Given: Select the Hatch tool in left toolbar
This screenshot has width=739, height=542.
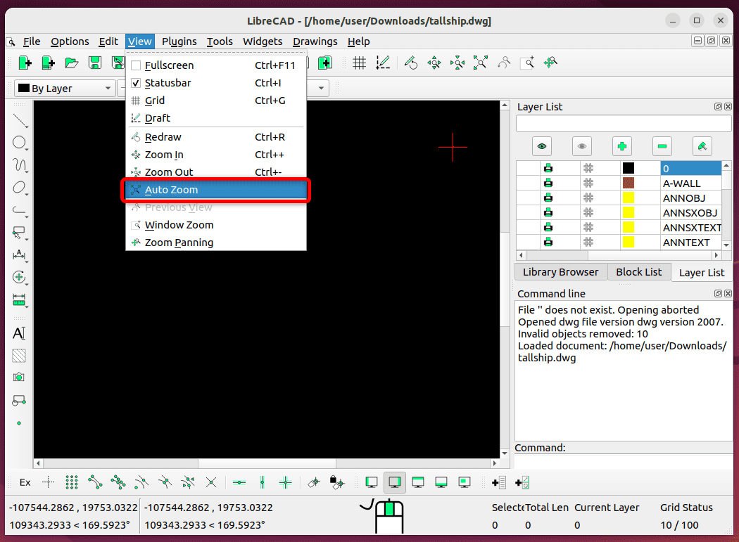Looking at the screenshot, I should pos(19,356).
